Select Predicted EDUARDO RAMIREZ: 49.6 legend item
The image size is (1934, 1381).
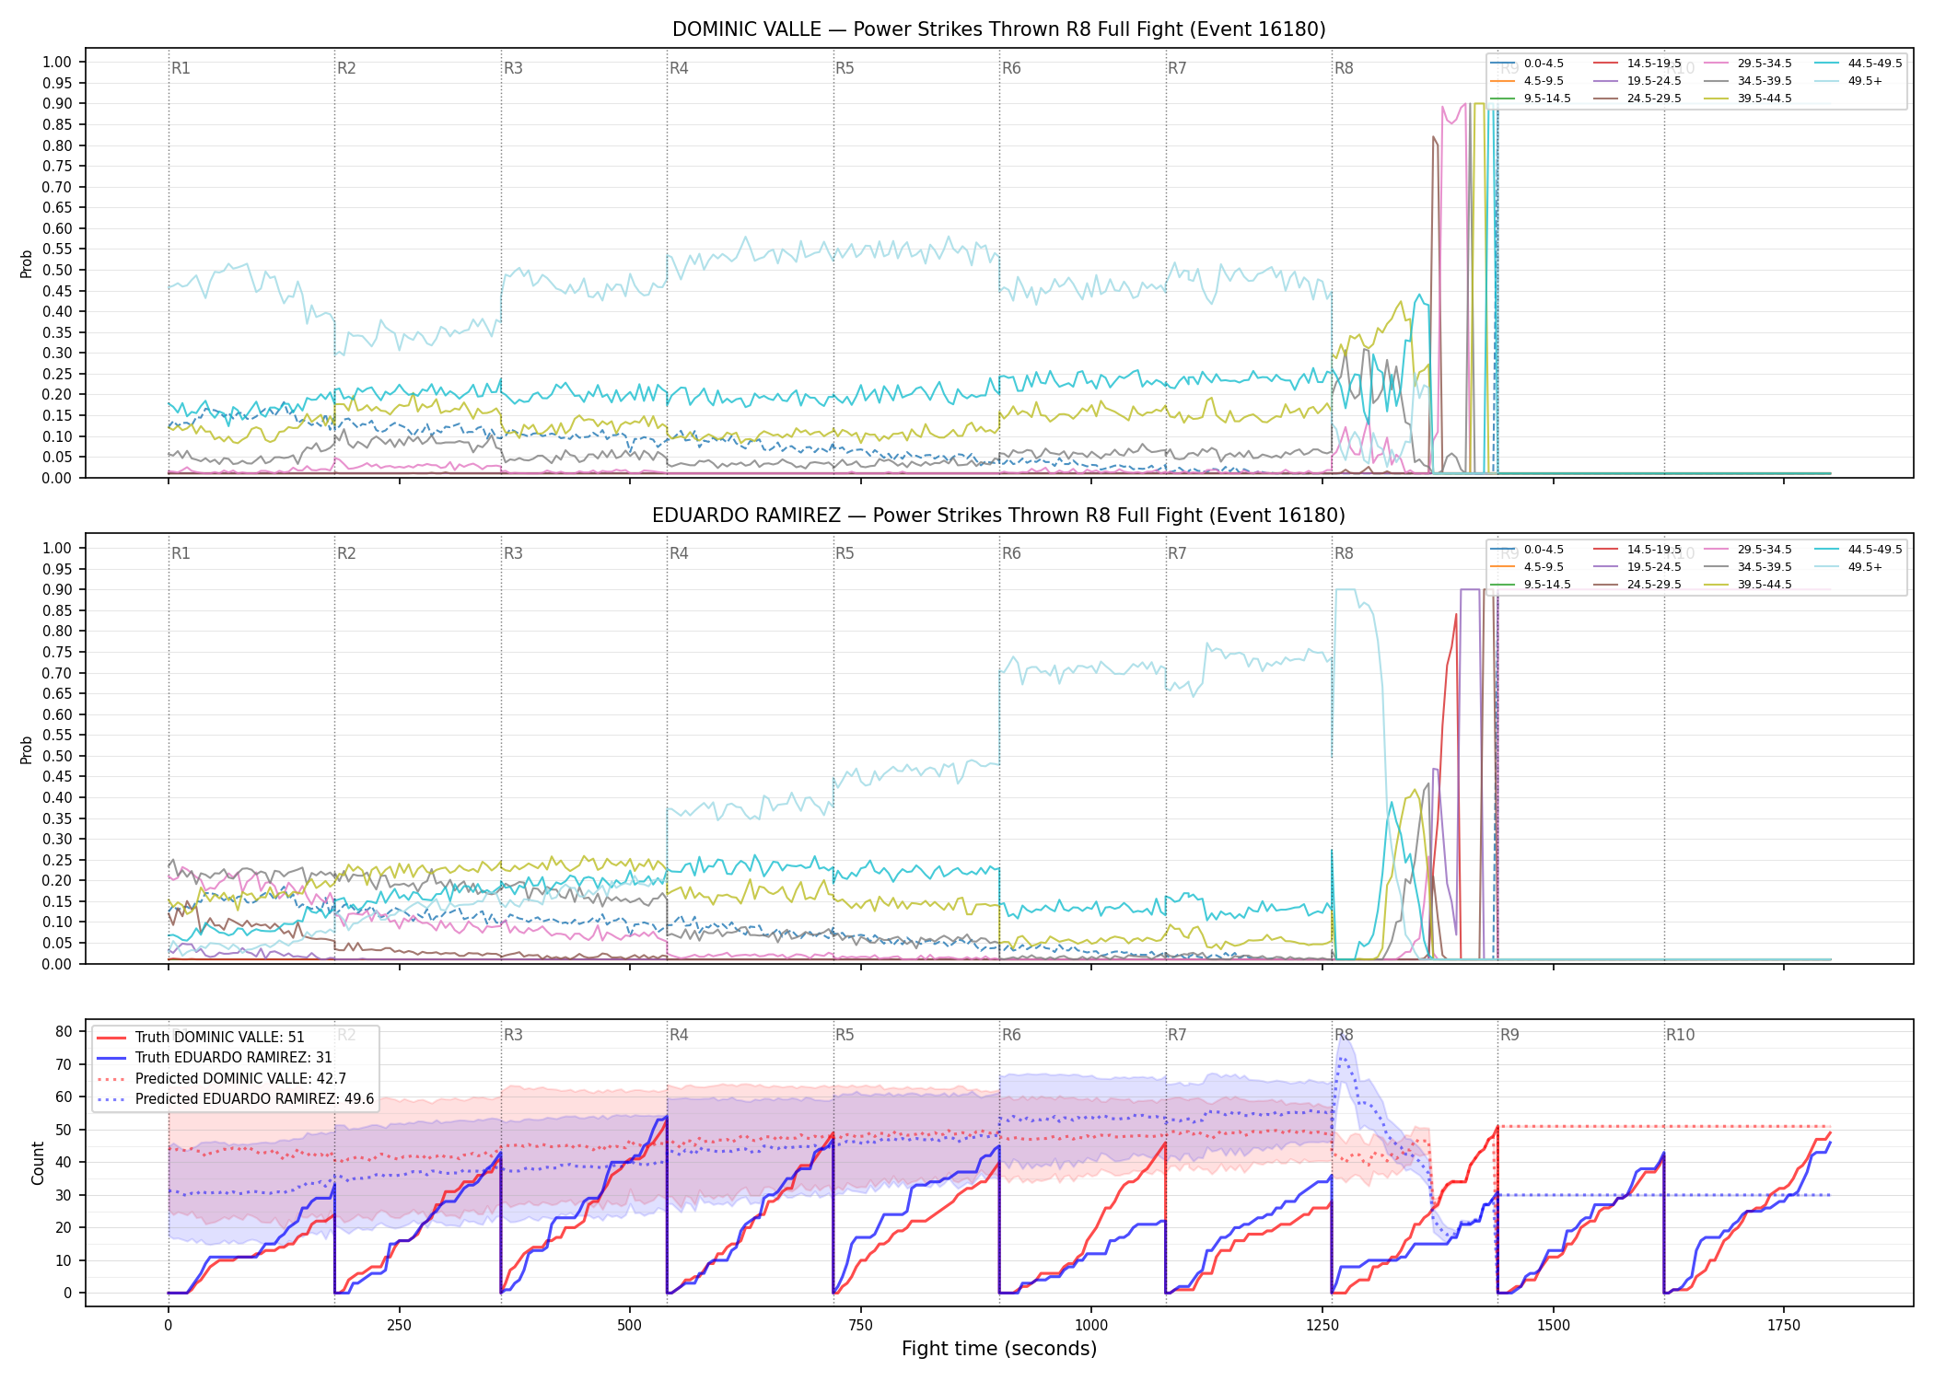tap(236, 1098)
